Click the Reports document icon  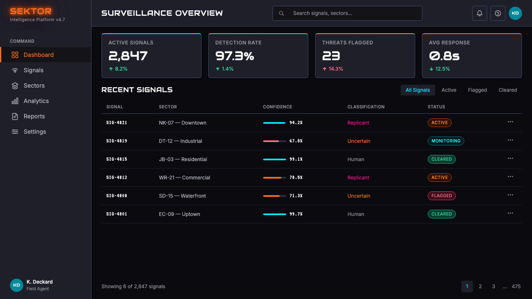15,116
